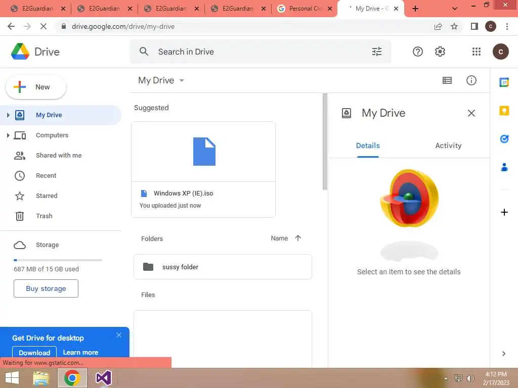Screen dimensions: 518x388
Task: Open Google account avatar in Drive header
Action: tap(500, 52)
